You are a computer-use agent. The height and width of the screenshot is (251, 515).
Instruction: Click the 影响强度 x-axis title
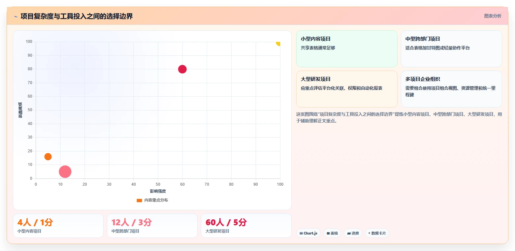point(158,191)
